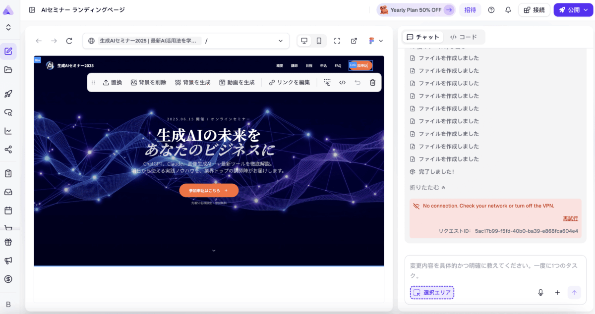Click the code icon in floating toolbar
Screen dimensions: 595x314
[x=342, y=82]
